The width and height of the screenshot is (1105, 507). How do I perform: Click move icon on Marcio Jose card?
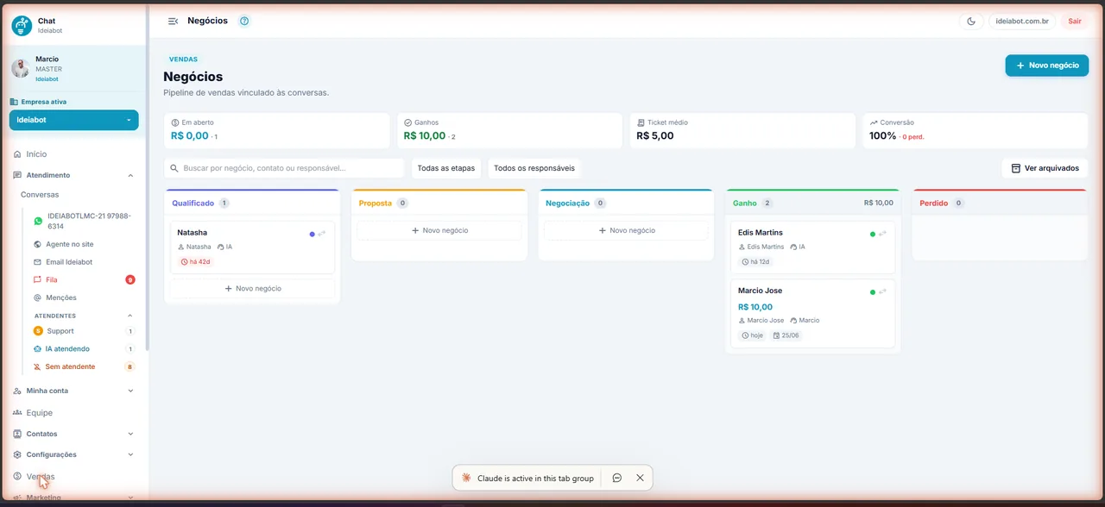(x=882, y=291)
